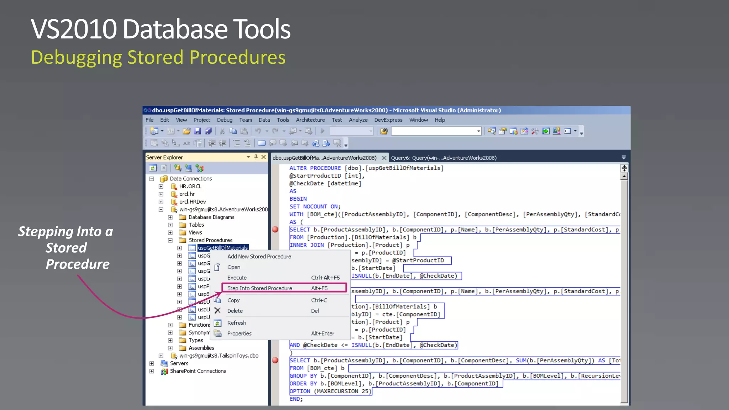
Task: Click the Find in Files binoculars icon
Action: click(384, 131)
